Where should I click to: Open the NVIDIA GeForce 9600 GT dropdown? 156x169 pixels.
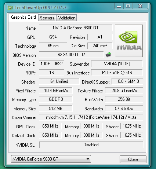tap(51, 159)
